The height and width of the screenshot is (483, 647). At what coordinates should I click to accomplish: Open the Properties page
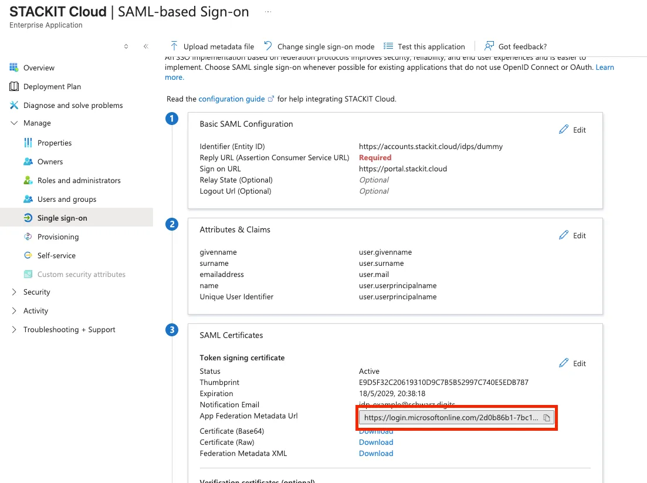click(x=55, y=143)
